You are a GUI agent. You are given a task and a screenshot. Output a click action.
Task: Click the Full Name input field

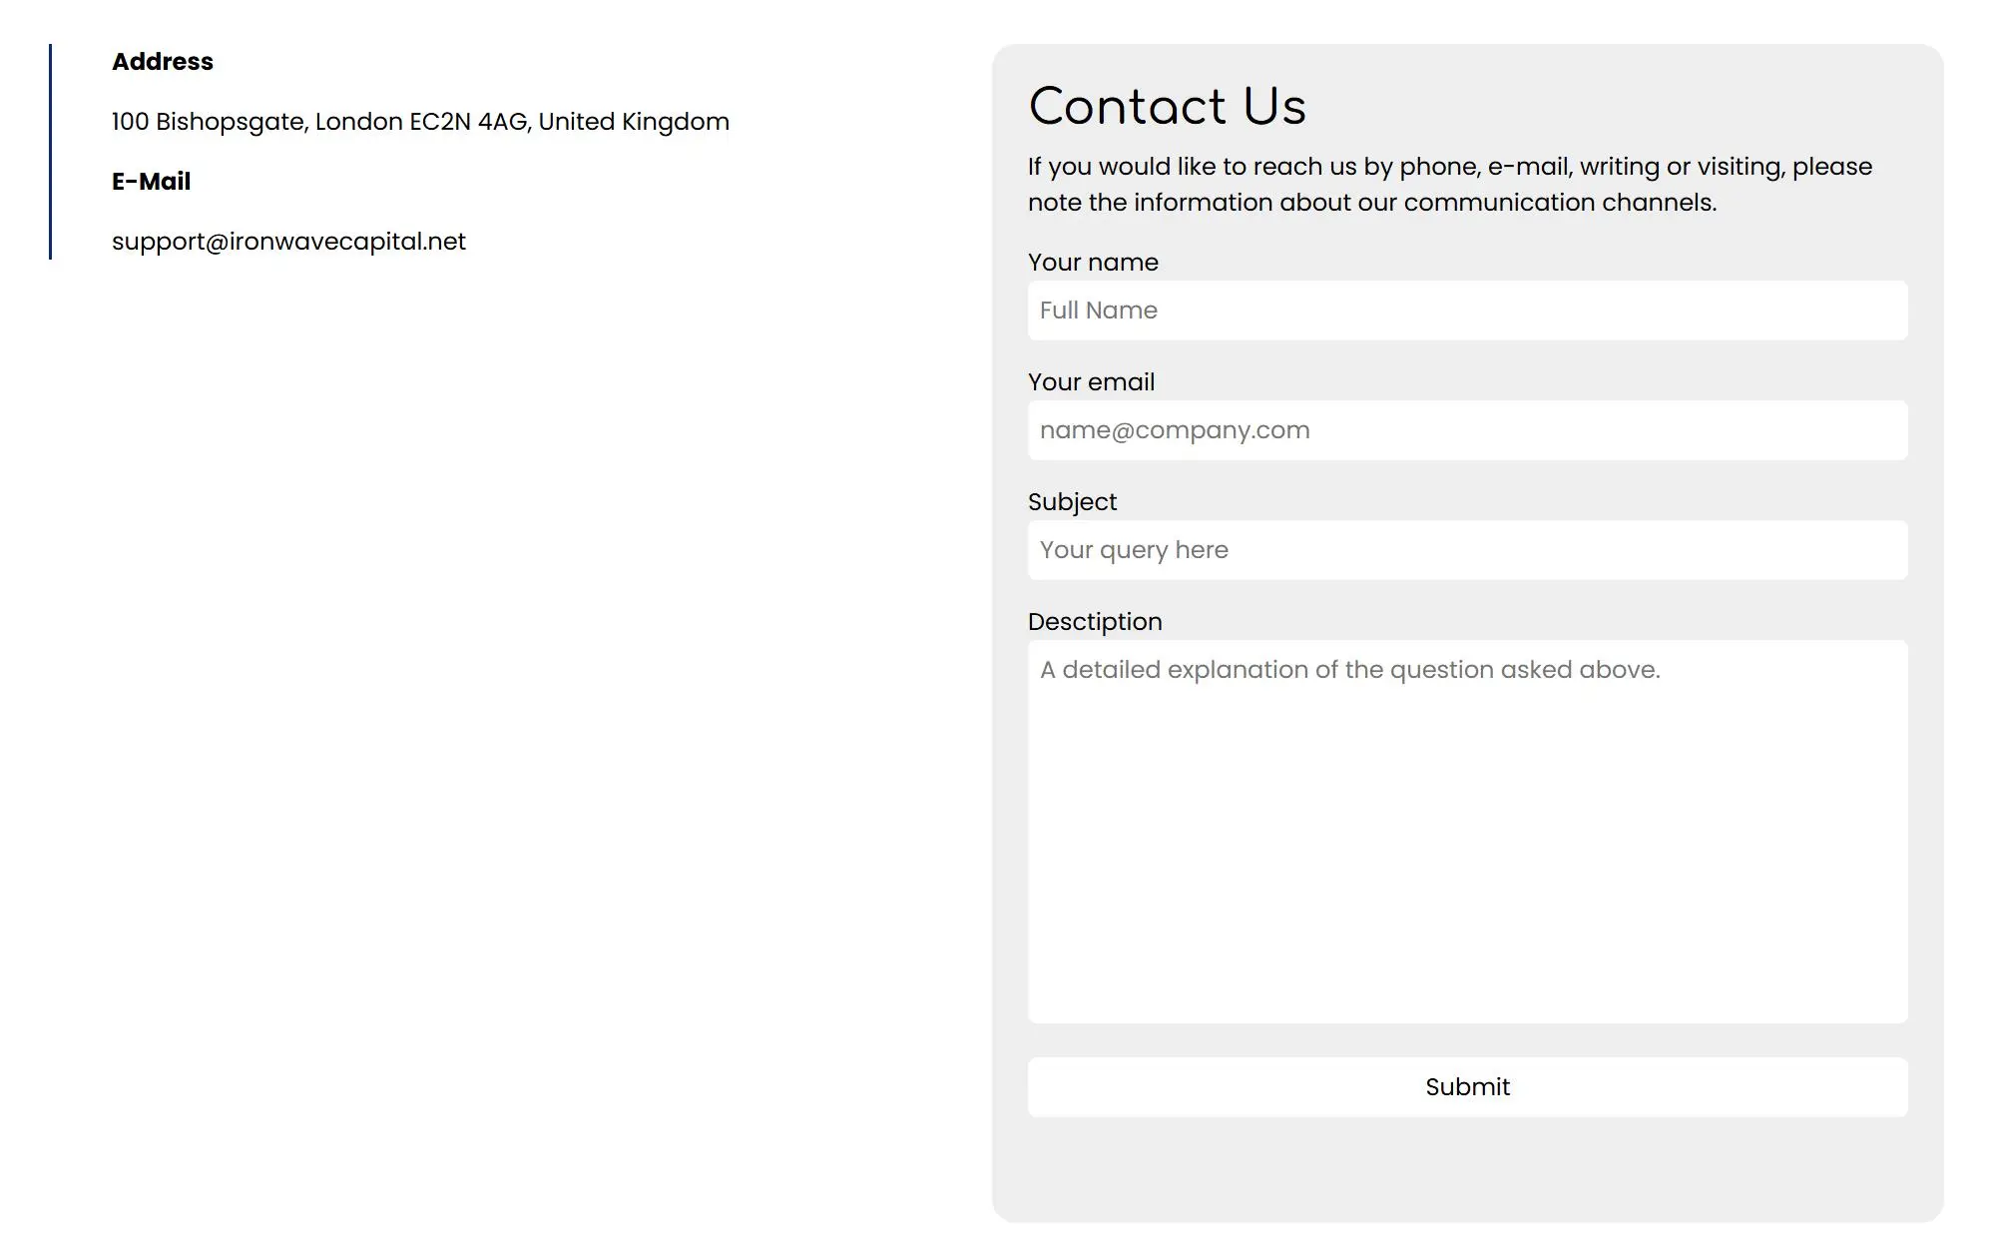(1467, 311)
